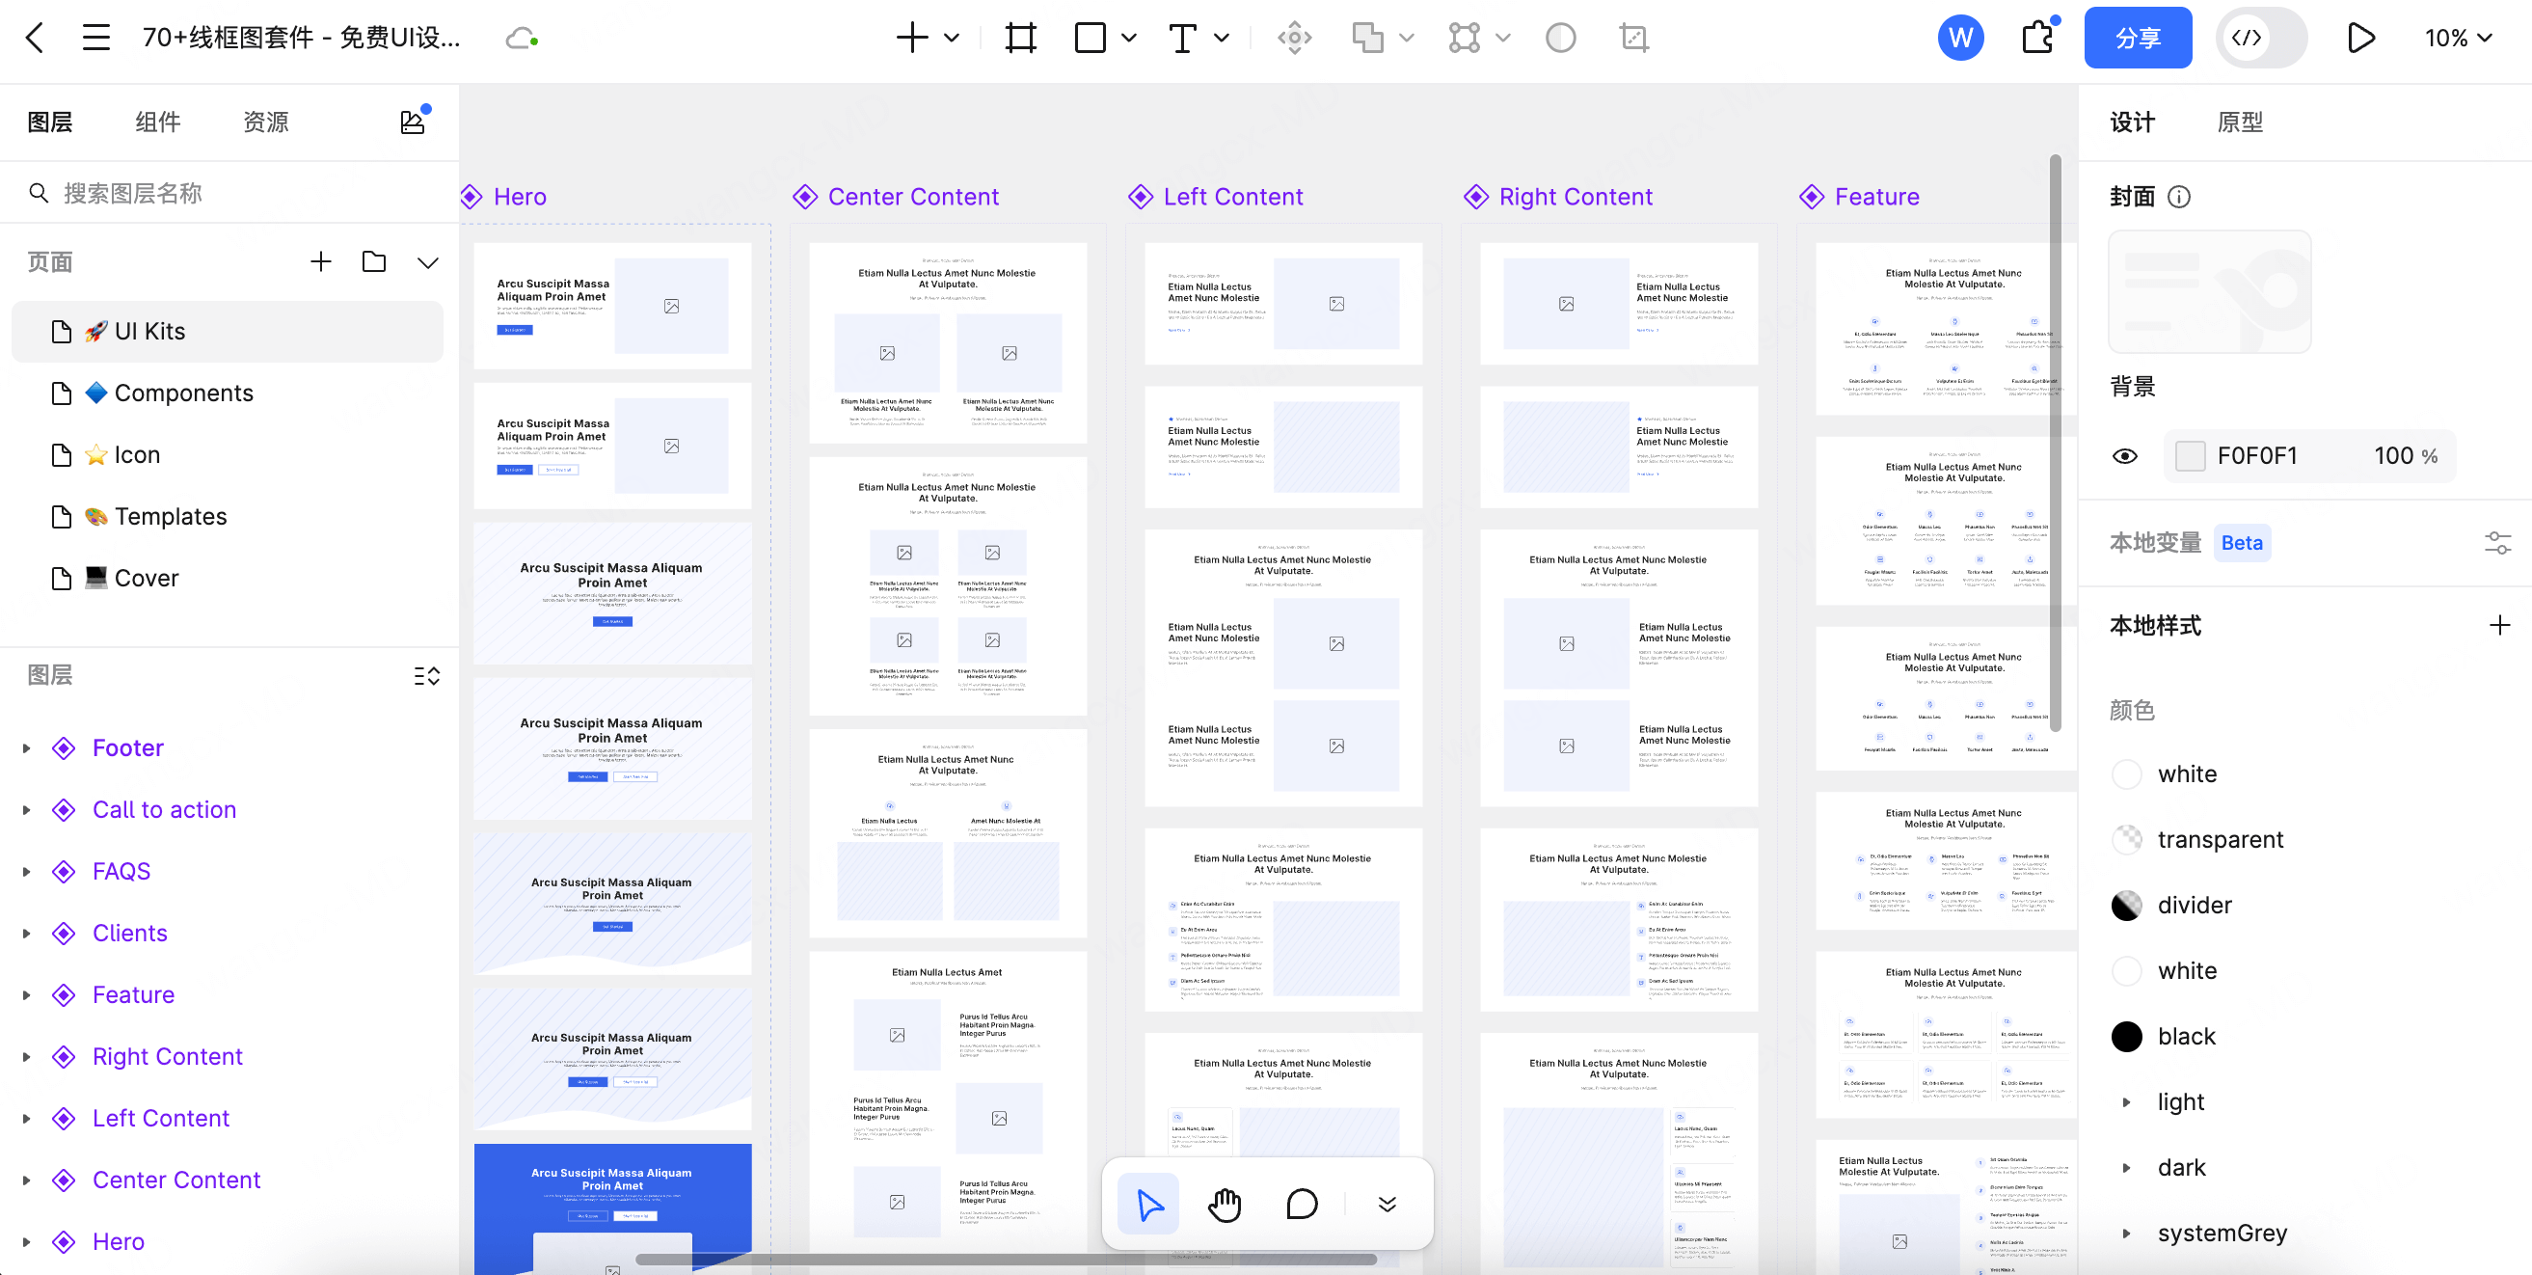Switch to the 原型 tab
The width and height of the screenshot is (2532, 1275).
point(2240,122)
